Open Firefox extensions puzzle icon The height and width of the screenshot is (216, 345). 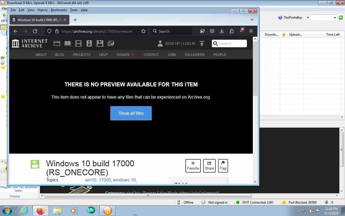[232, 31]
